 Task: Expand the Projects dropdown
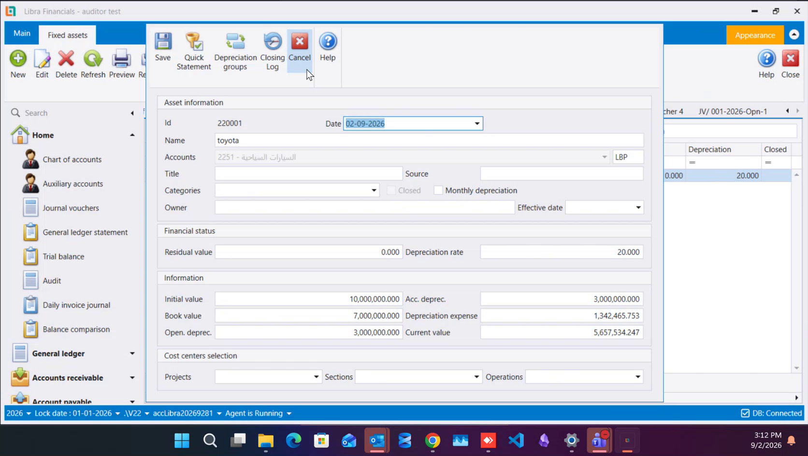pos(316,377)
